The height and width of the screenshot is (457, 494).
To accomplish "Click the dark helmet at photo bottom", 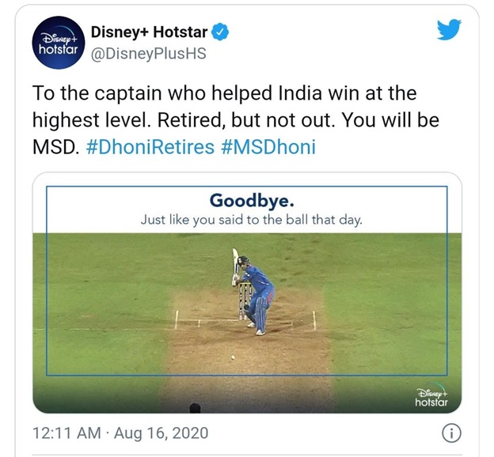I will coord(195,409).
